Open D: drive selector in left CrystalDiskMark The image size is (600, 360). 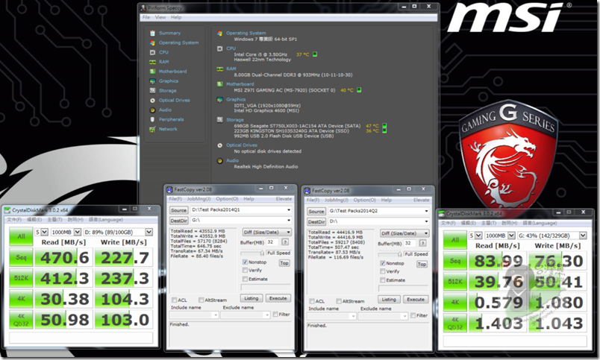[118, 232]
